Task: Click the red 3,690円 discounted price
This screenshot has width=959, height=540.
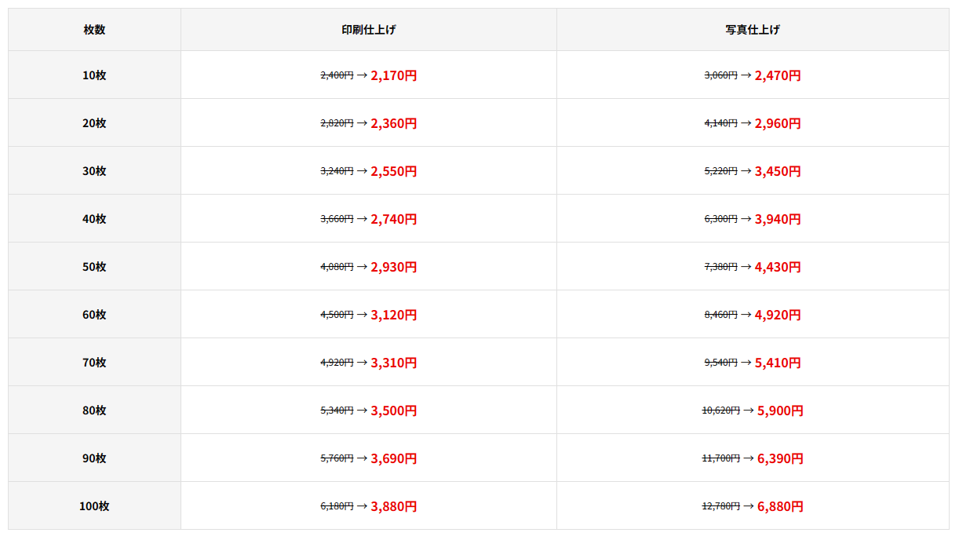Action: [394, 459]
